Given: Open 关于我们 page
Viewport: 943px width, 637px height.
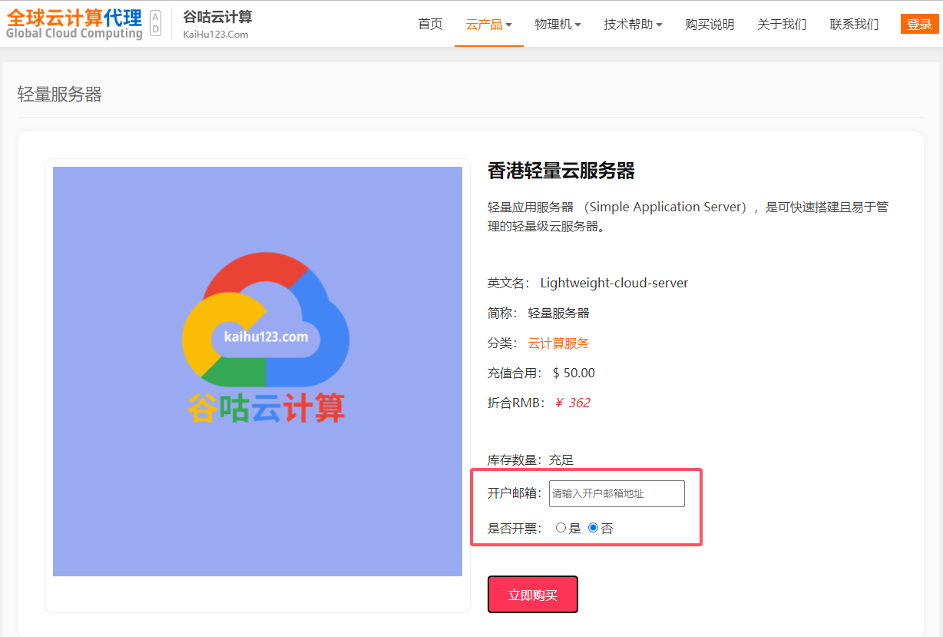Looking at the screenshot, I should pos(782,25).
